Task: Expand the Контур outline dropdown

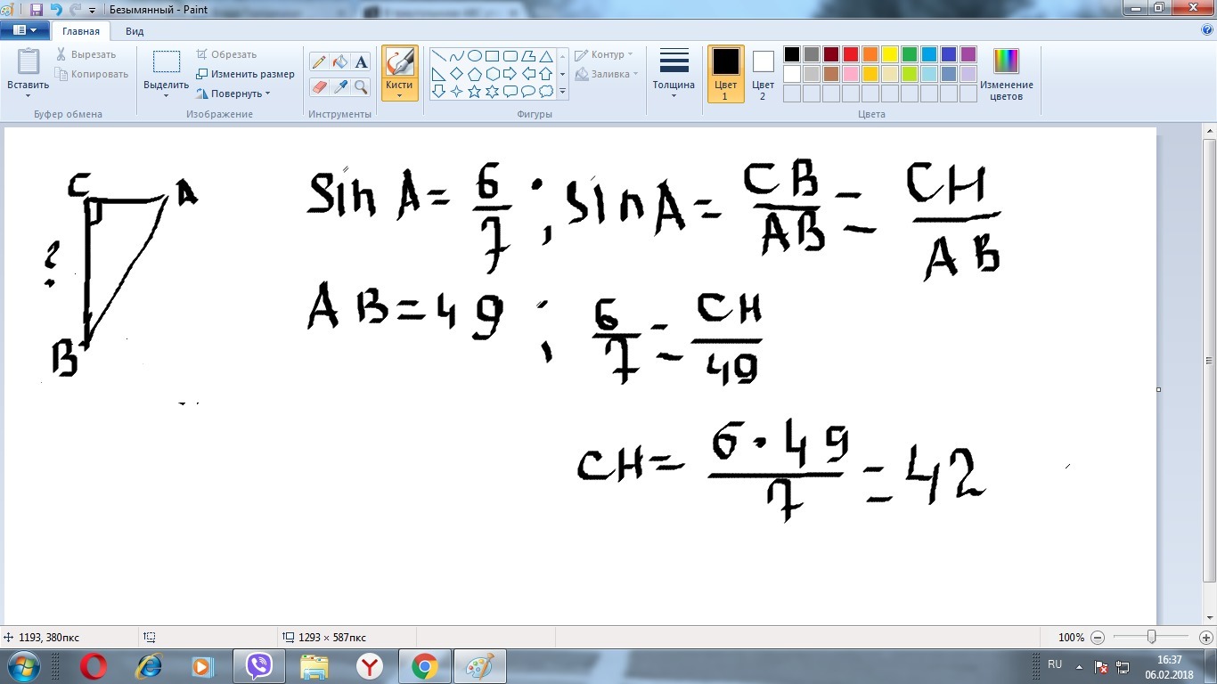Action: coord(604,54)
